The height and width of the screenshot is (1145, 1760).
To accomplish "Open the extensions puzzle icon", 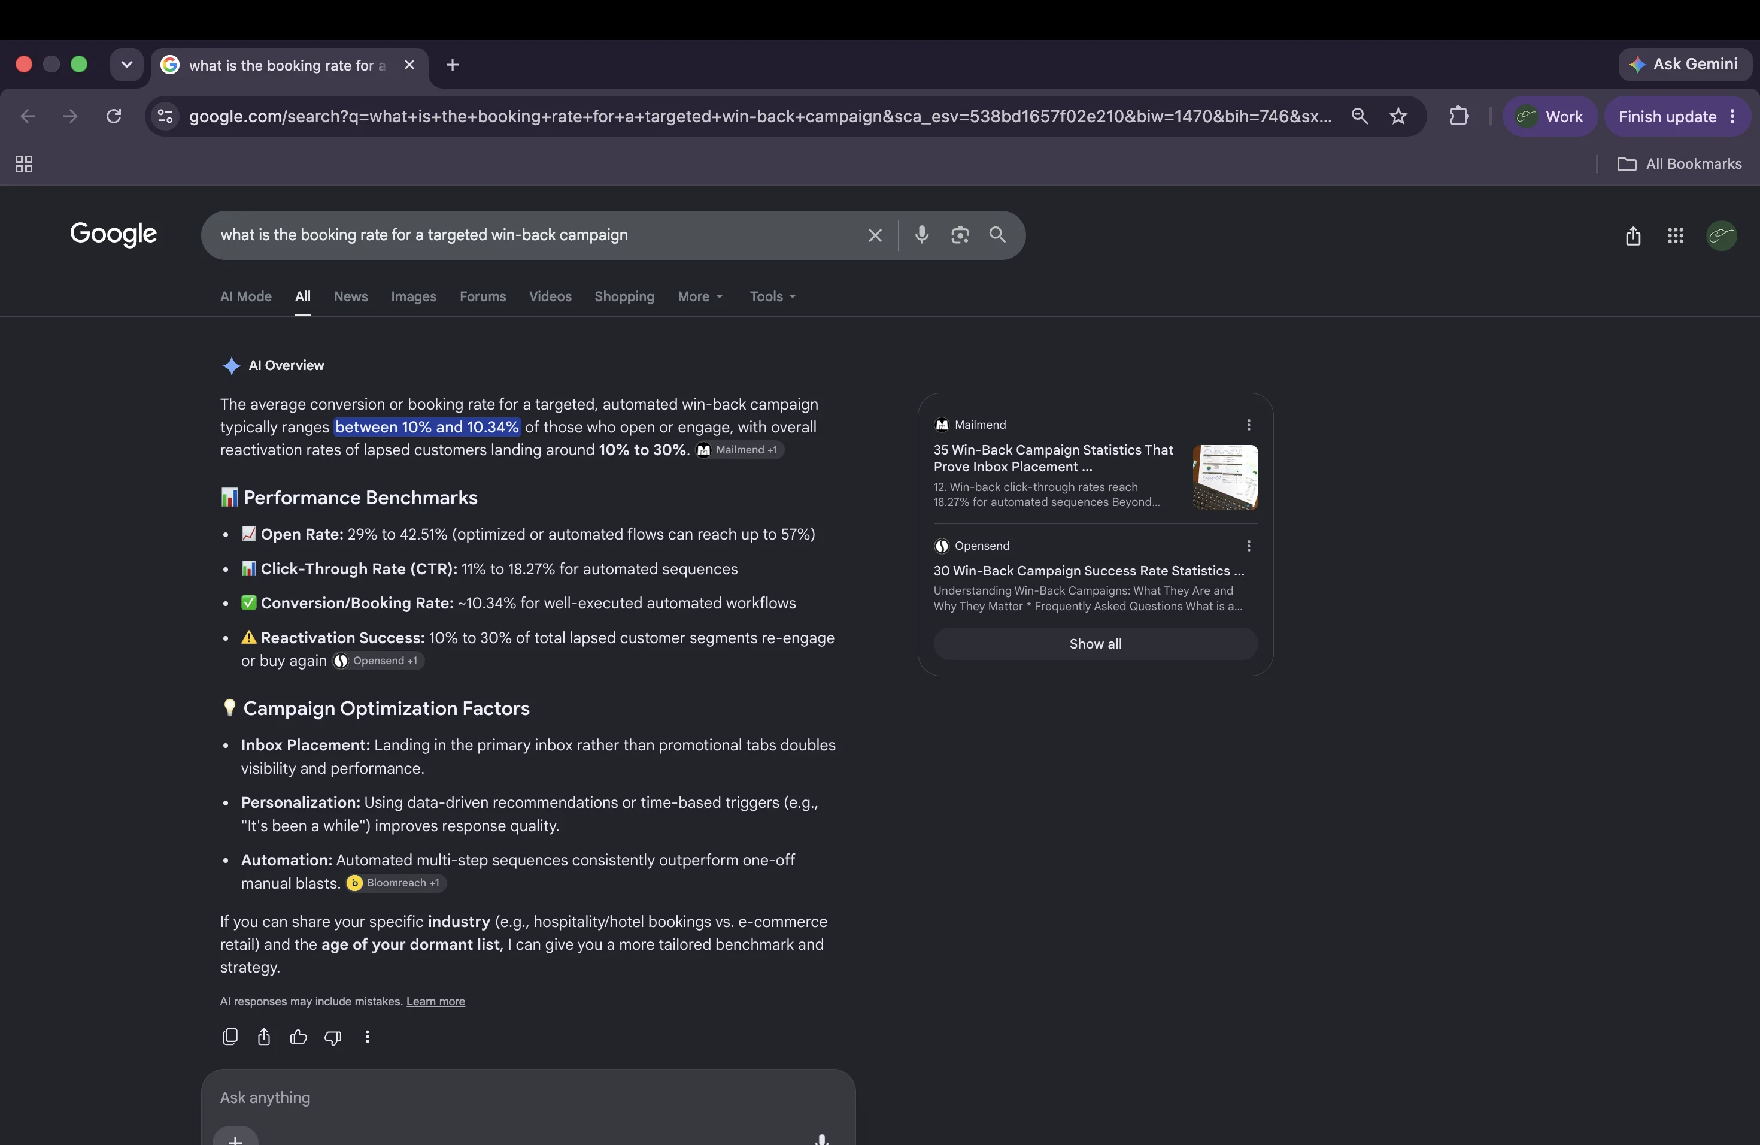I will tap(1458, 116).
